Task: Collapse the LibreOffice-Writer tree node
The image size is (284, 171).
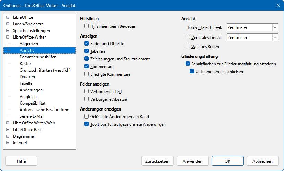Action: pos(8,37)
